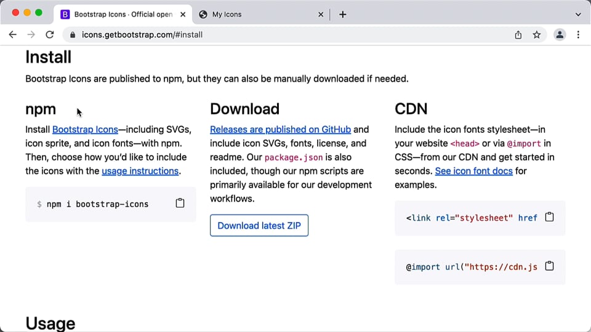
Task: Close the Bootstrap Icons tab
Action: click(183, 14)
